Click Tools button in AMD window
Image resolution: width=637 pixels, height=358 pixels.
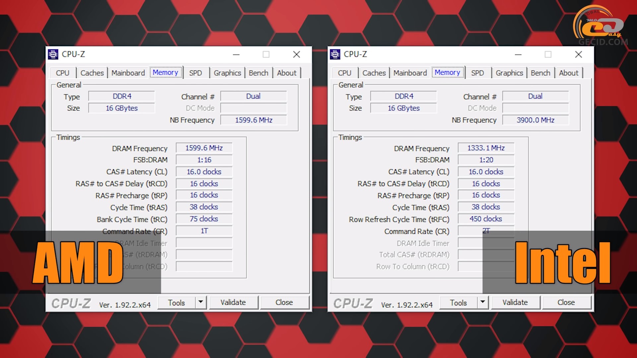tap(177, 303)
